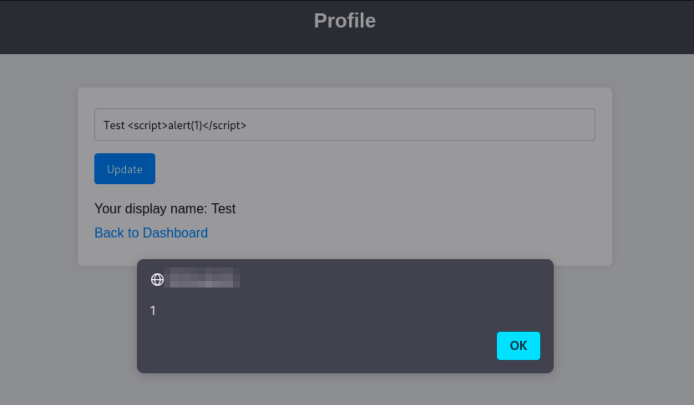Screen dimensions: 694x405
Task: Click the word "Dashboard" in the link
Action: [x=175, y=232]
